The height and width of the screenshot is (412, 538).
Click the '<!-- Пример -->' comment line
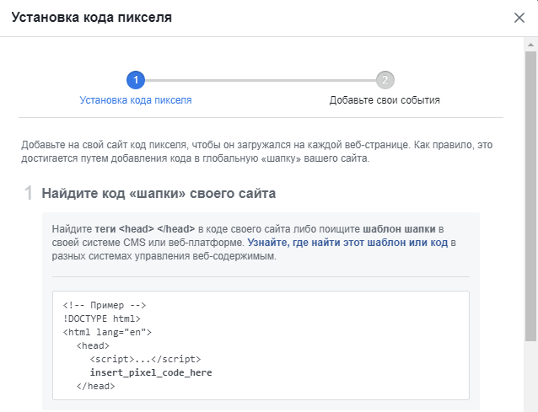pos(105,305)
